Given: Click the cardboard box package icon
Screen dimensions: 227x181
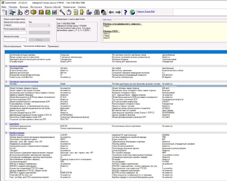Looking at the screenshot, I should [x=34, y=12].
